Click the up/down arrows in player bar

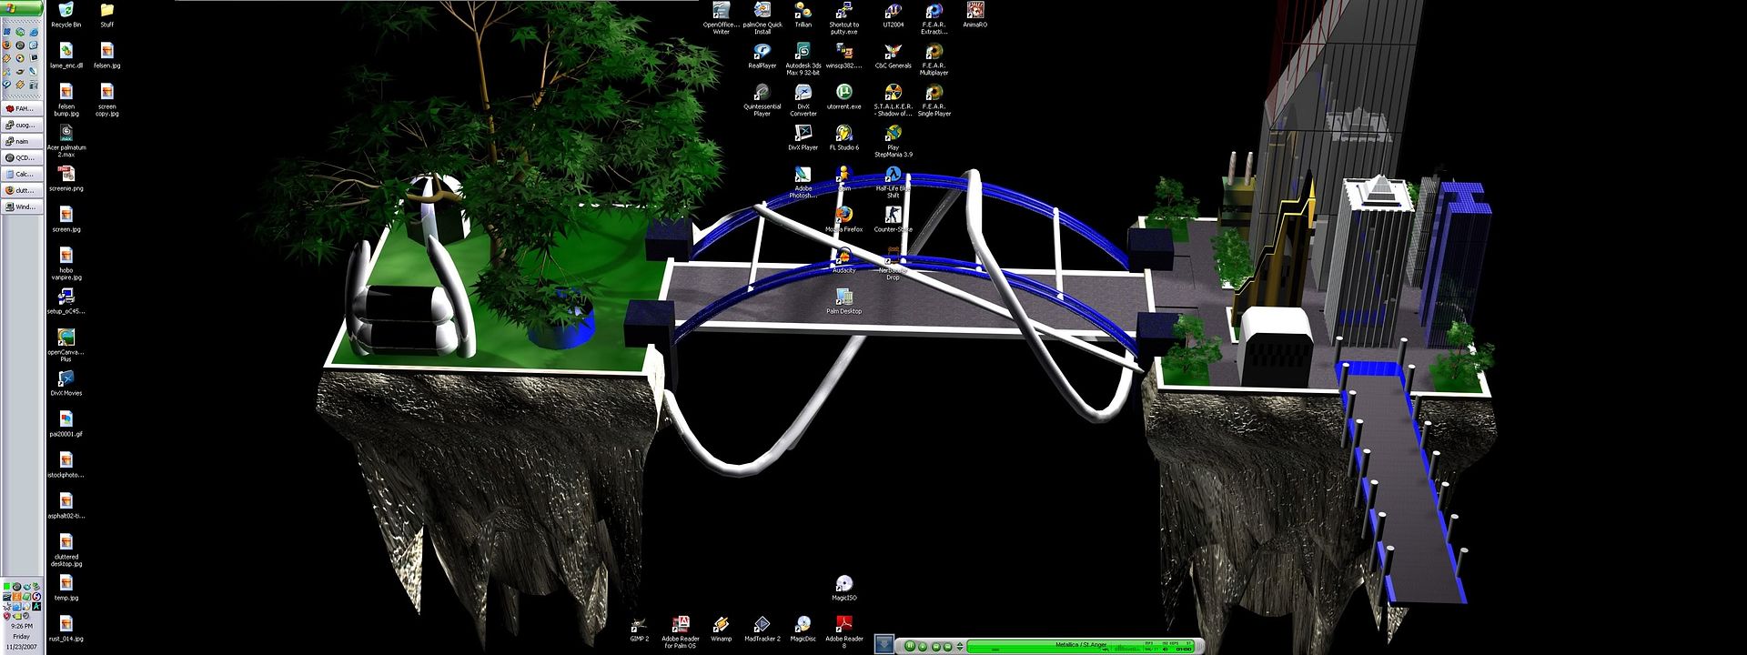959,646
